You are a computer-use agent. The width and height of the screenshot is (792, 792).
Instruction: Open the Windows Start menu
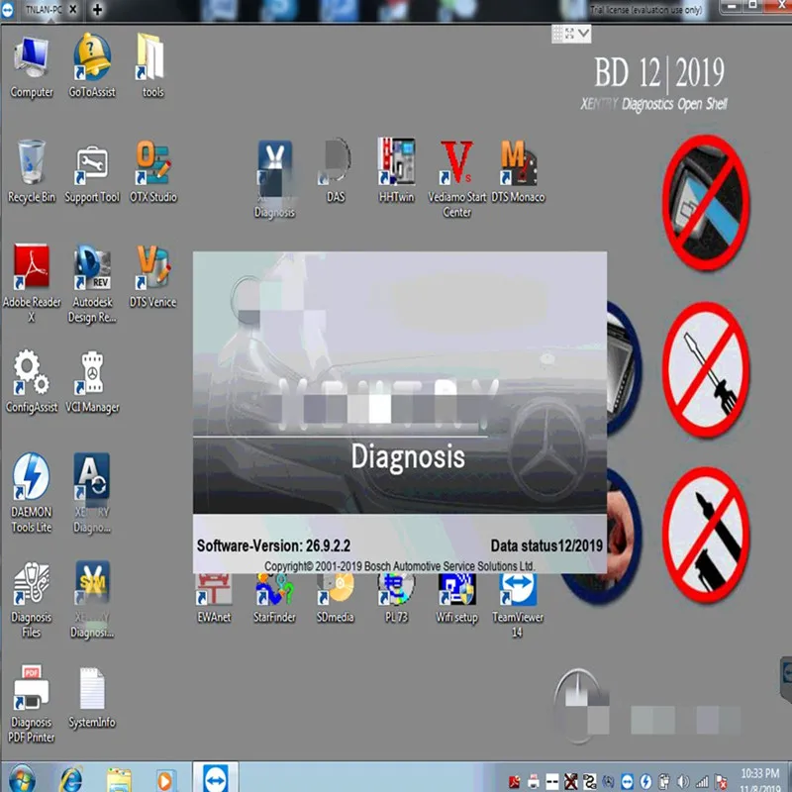22,778
